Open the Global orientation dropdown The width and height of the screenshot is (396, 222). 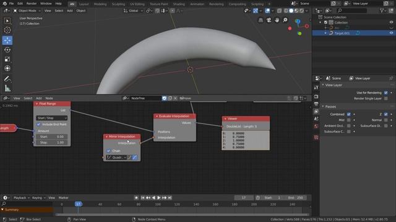[x=133, y=10]
